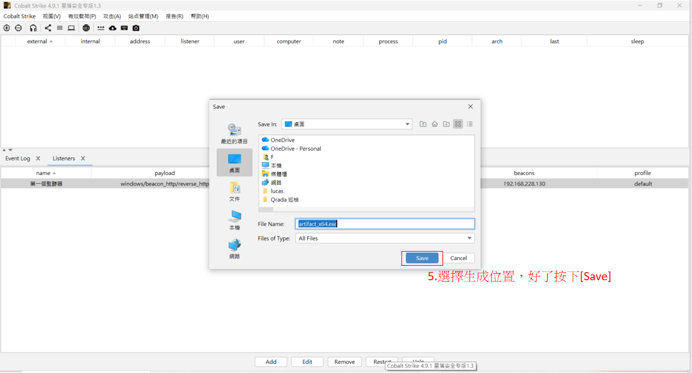
Task: Sort sessions by the external column
Action: pyautogui.click(x=40, y=42)
